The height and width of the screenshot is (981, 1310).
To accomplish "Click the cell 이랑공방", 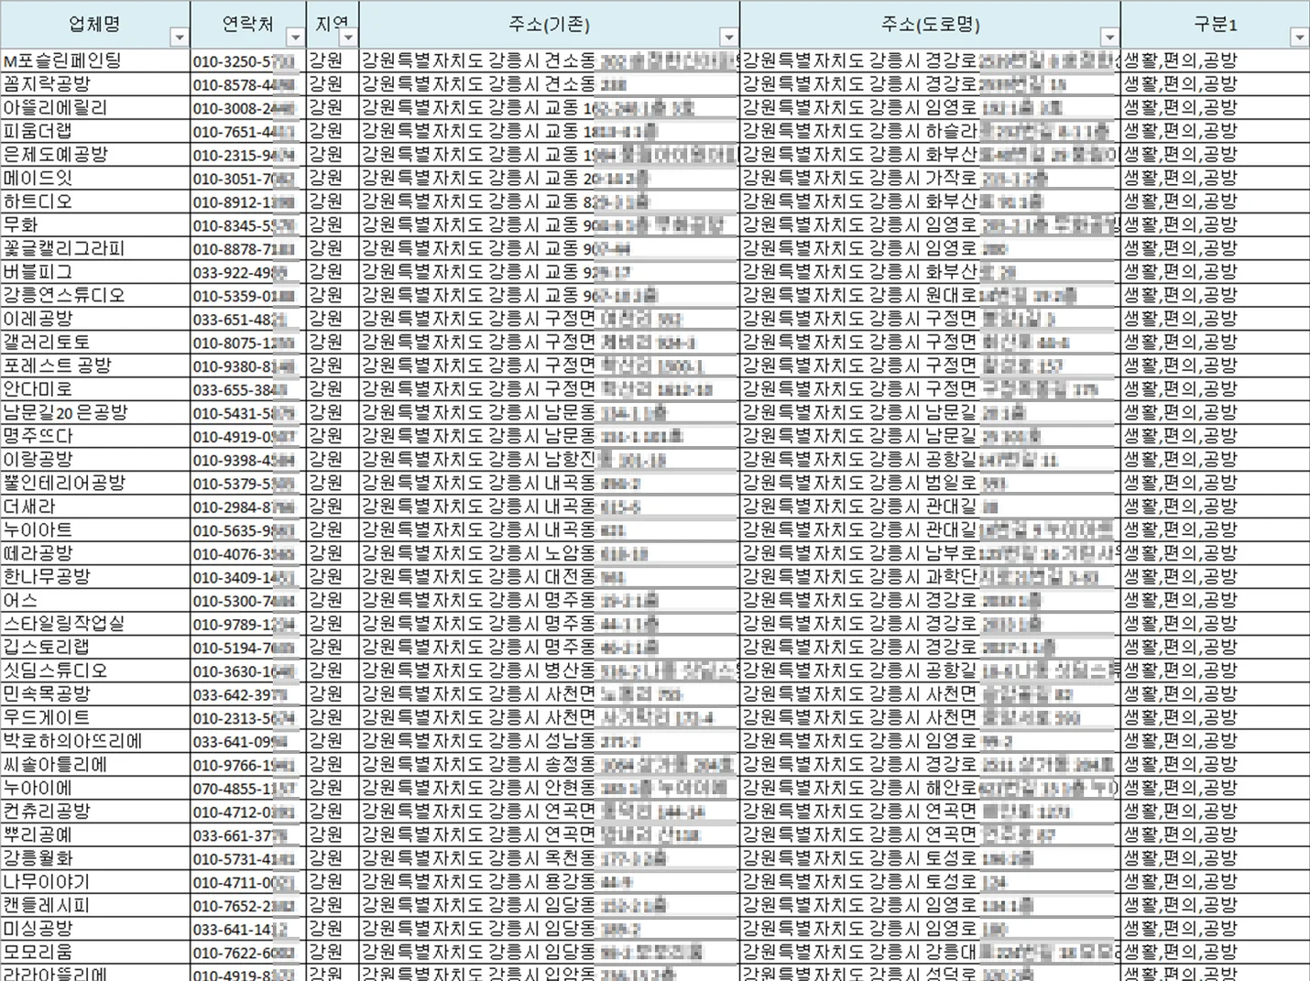I will (95, 459).
